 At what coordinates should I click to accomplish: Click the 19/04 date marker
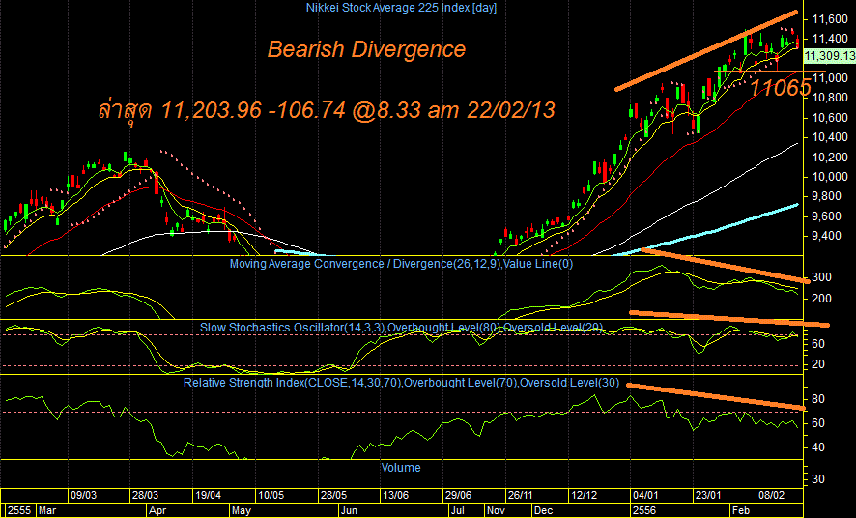[209, 496]
